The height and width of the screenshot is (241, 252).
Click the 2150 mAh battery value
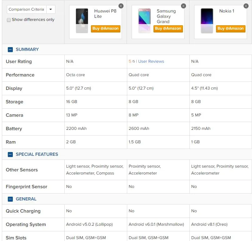click(x=201, y=129)
